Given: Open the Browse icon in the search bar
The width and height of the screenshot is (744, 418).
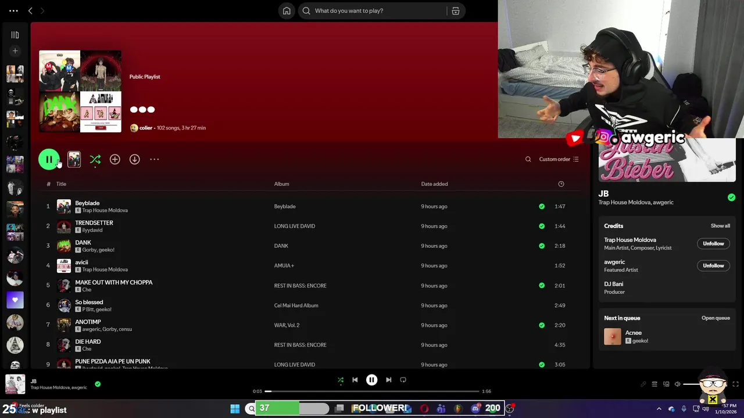Looking at the screenshot, I should 456,10.
